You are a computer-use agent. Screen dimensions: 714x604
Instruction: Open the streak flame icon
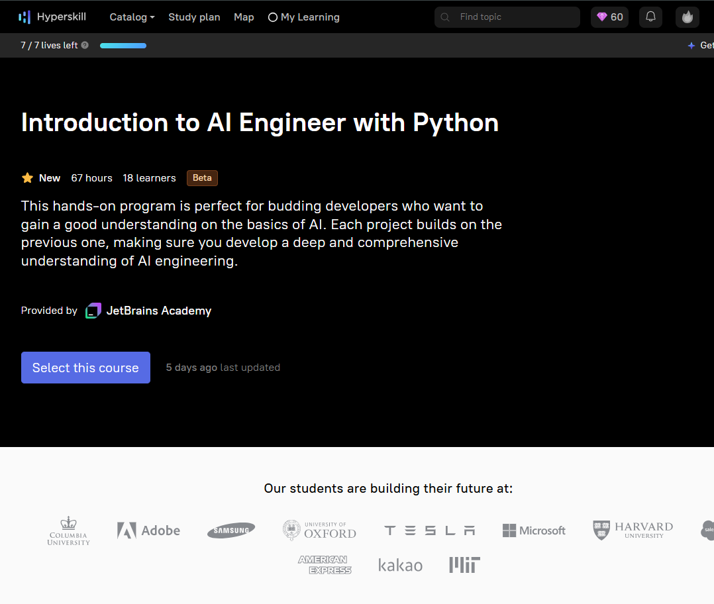click(x=687, y=17)
